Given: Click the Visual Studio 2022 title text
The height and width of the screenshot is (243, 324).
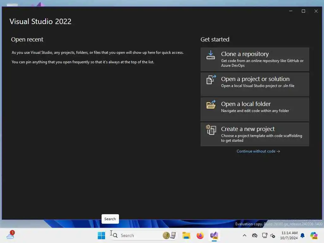Looking at the screenshot, I should (x=40, y=22).
